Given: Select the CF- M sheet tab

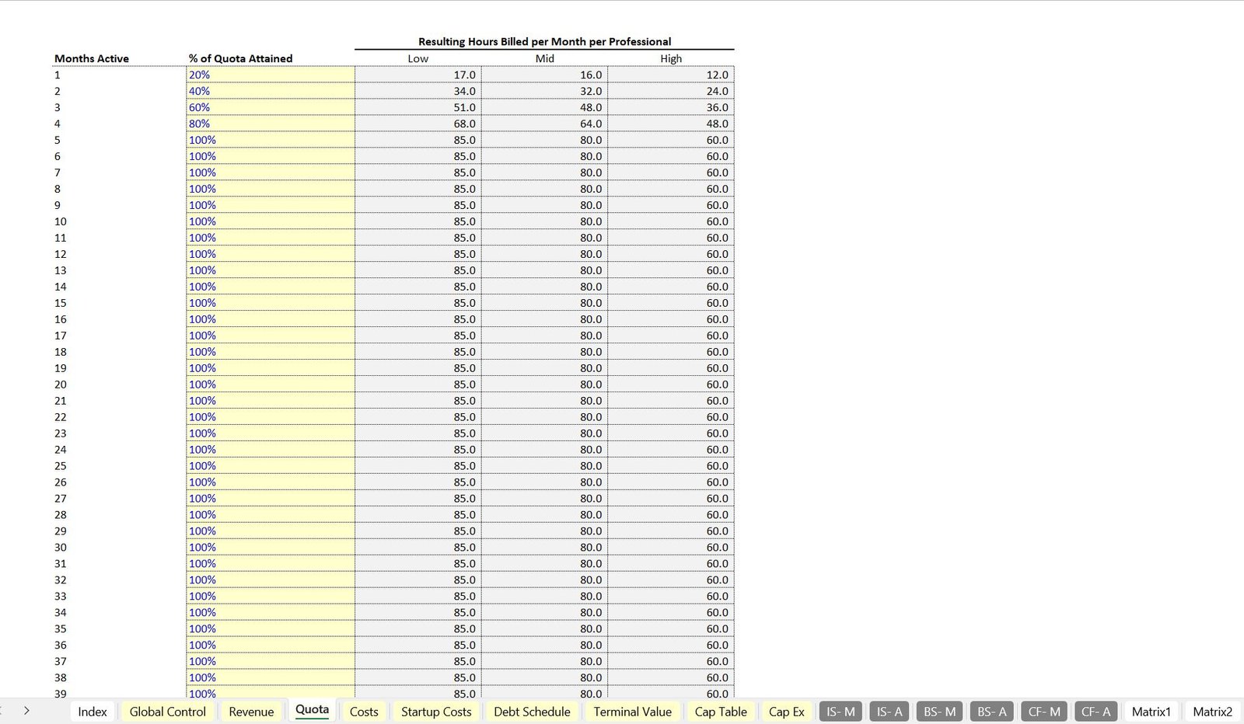Looking at the screenshot, I should [x=1044, y=712].
